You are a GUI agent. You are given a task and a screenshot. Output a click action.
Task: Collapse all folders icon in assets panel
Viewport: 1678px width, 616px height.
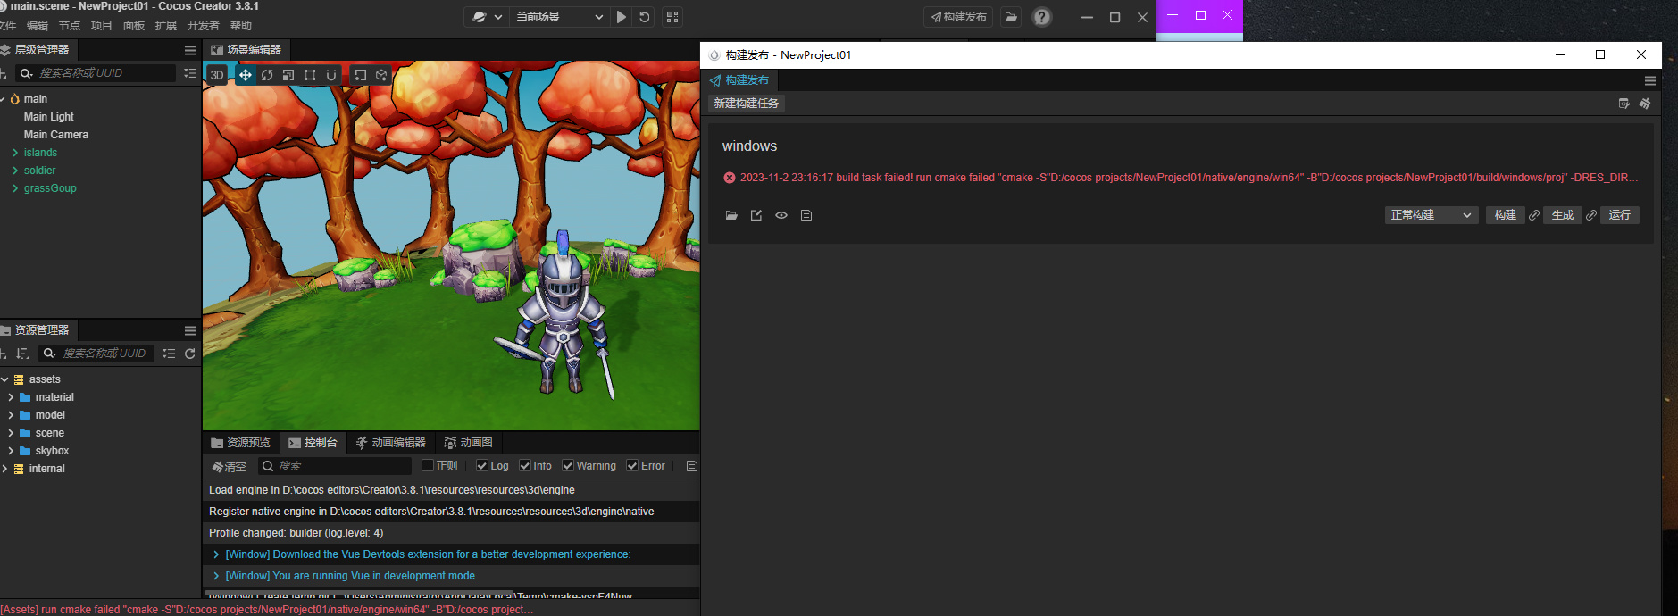coord(169,354)
